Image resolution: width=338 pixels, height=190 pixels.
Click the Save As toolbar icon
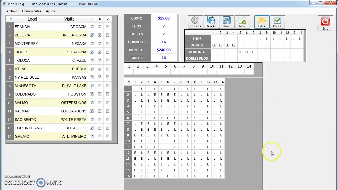[211, 22]
